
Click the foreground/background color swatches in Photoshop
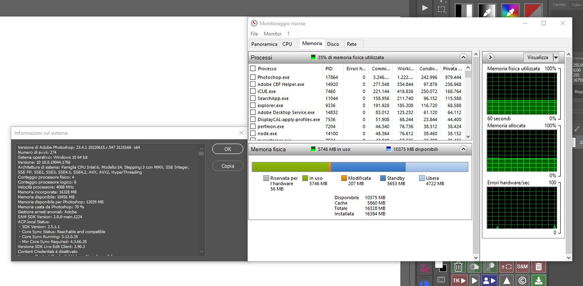click(x=440, y=266)
